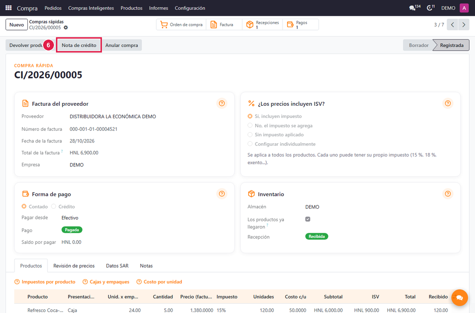This screenshot has height=313, width=475.
Task: Open the 'Costo por unidad' help link
Action: [160, 282]
